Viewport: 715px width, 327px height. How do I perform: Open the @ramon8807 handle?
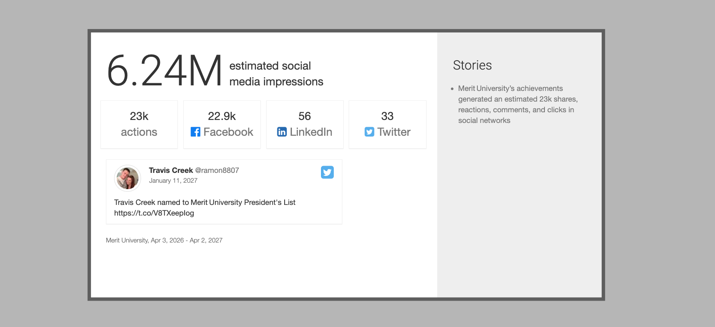click(217, 170)
